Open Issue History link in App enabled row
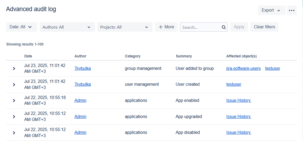The image size is (303, 141). [x=238, y=100]
